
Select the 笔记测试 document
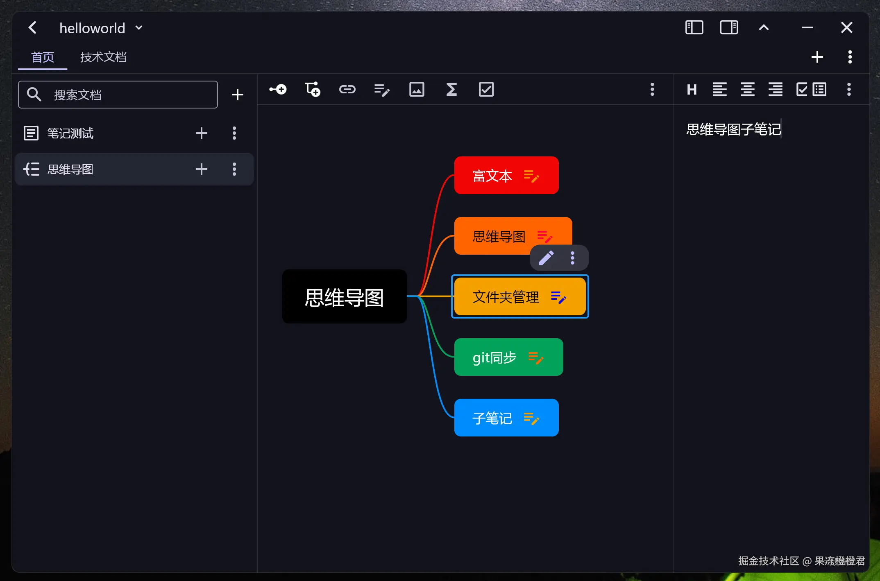pyautogui.click(x=70, y=133)
